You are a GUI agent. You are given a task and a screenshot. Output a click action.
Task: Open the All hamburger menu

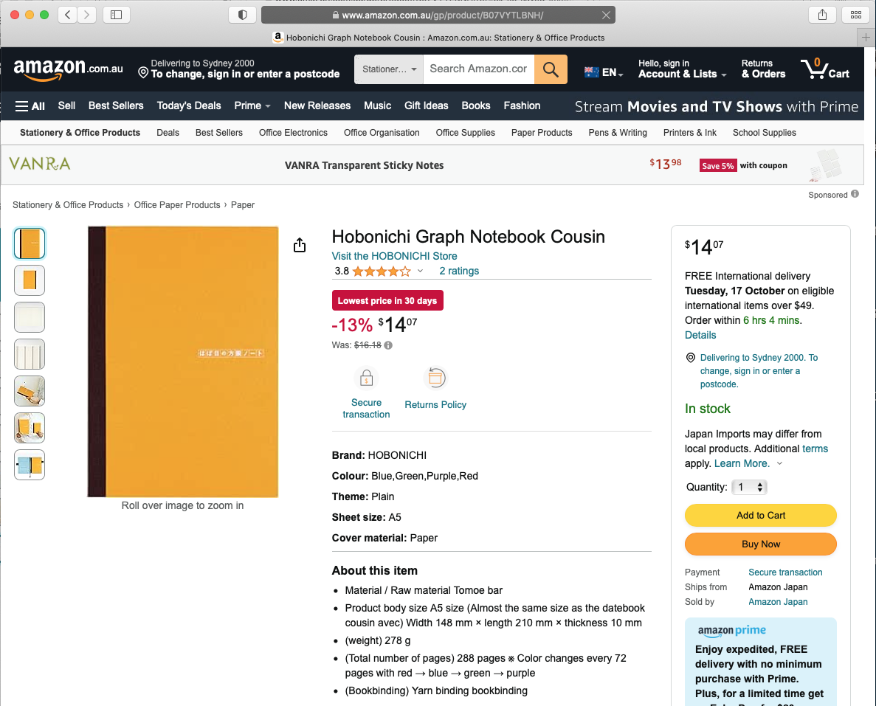pos(30,106)
